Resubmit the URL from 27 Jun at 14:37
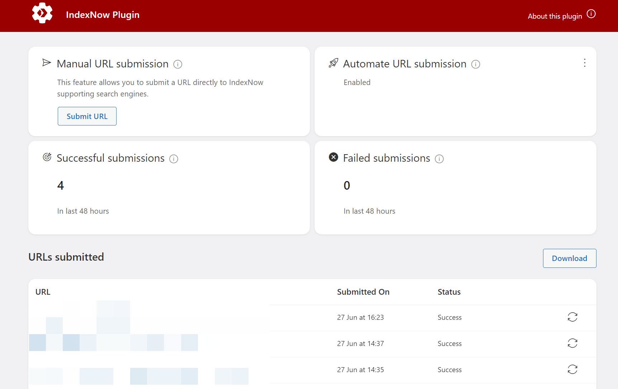The image size is (618, 389). [572, 343]
